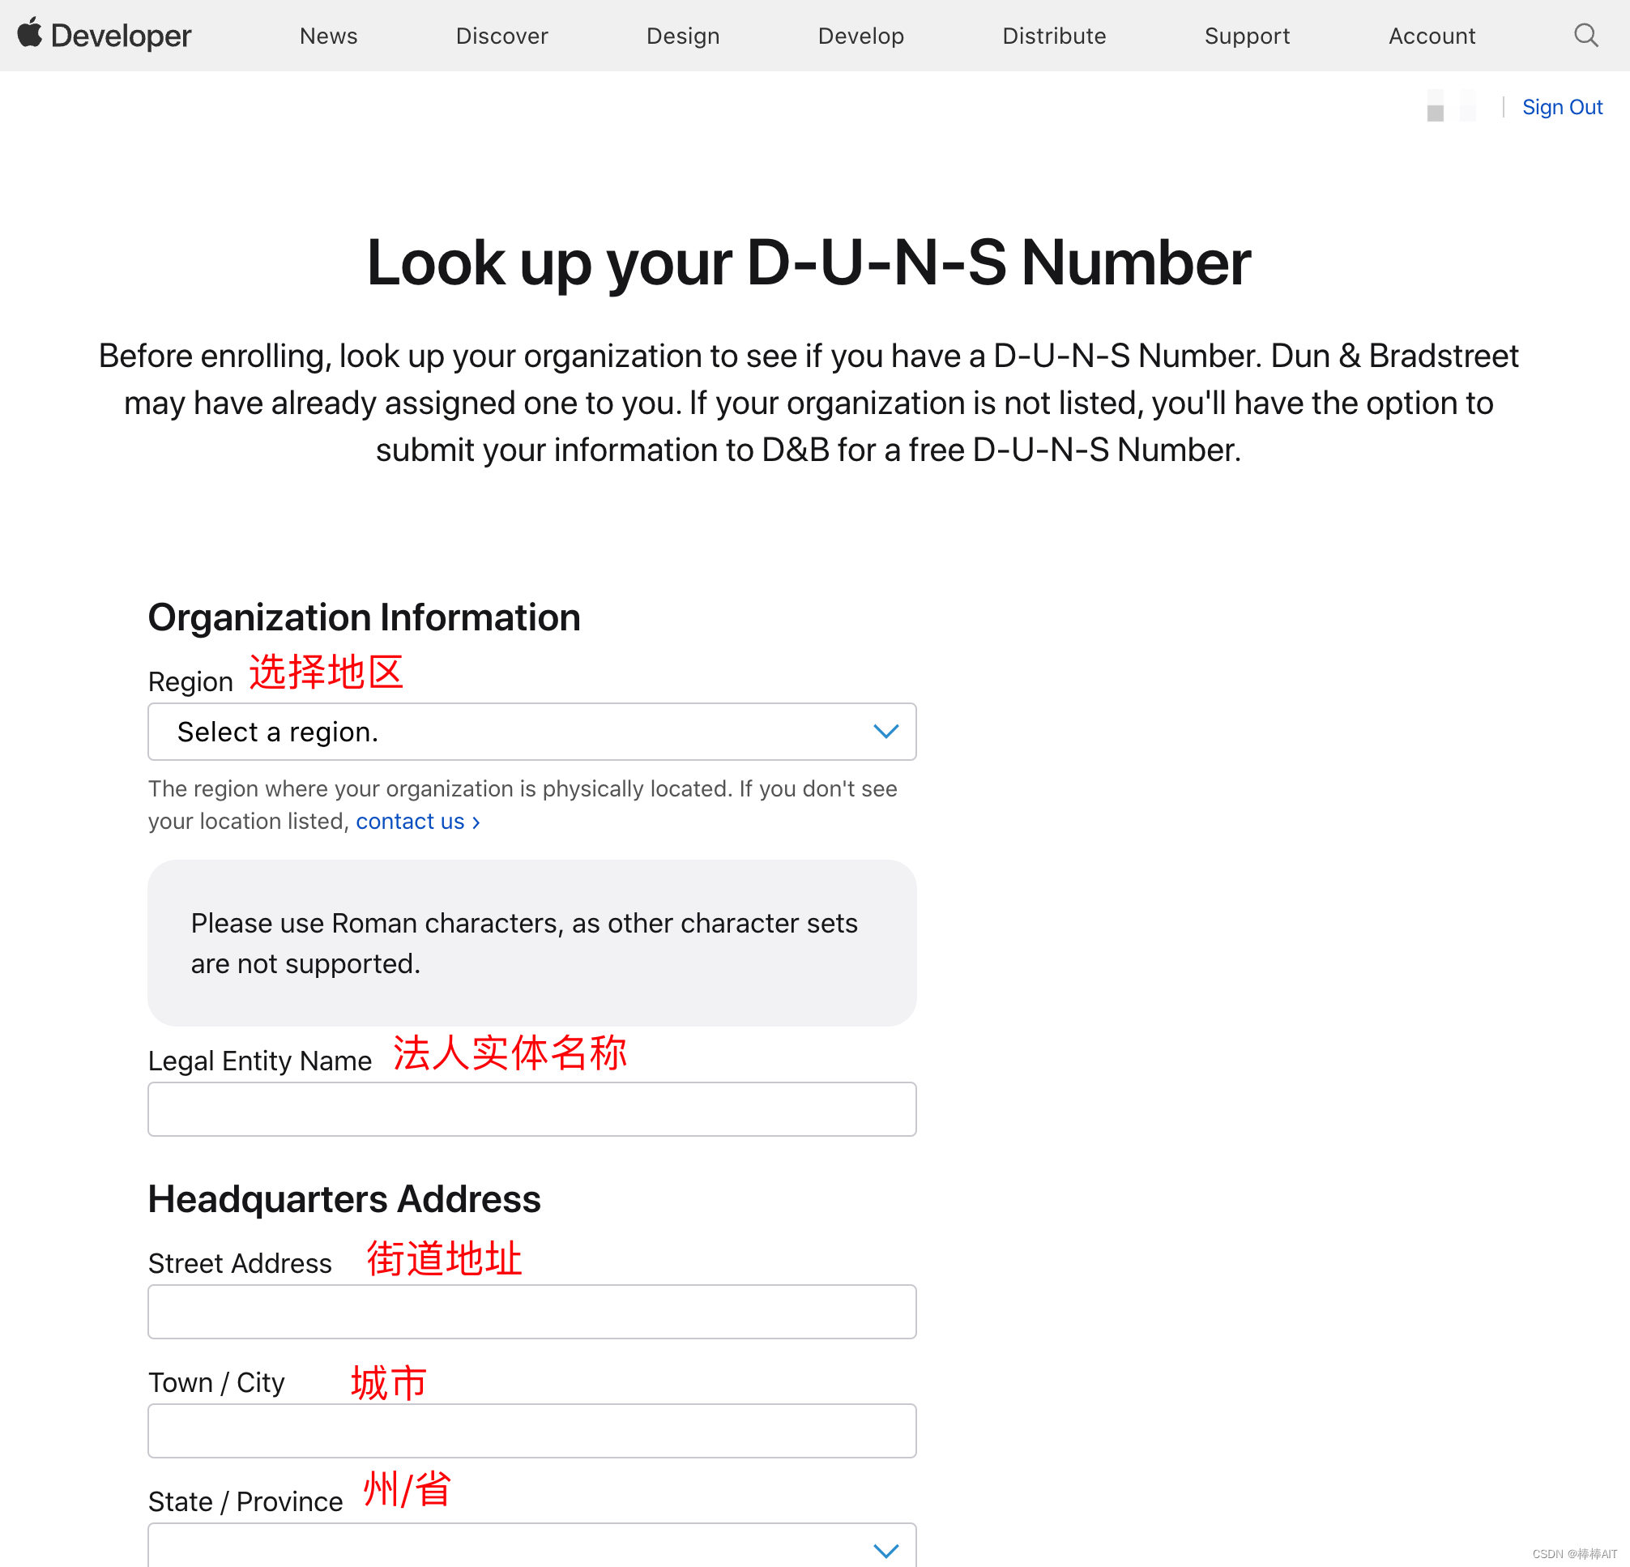Sign Out of the developer account

[1562, 107]
